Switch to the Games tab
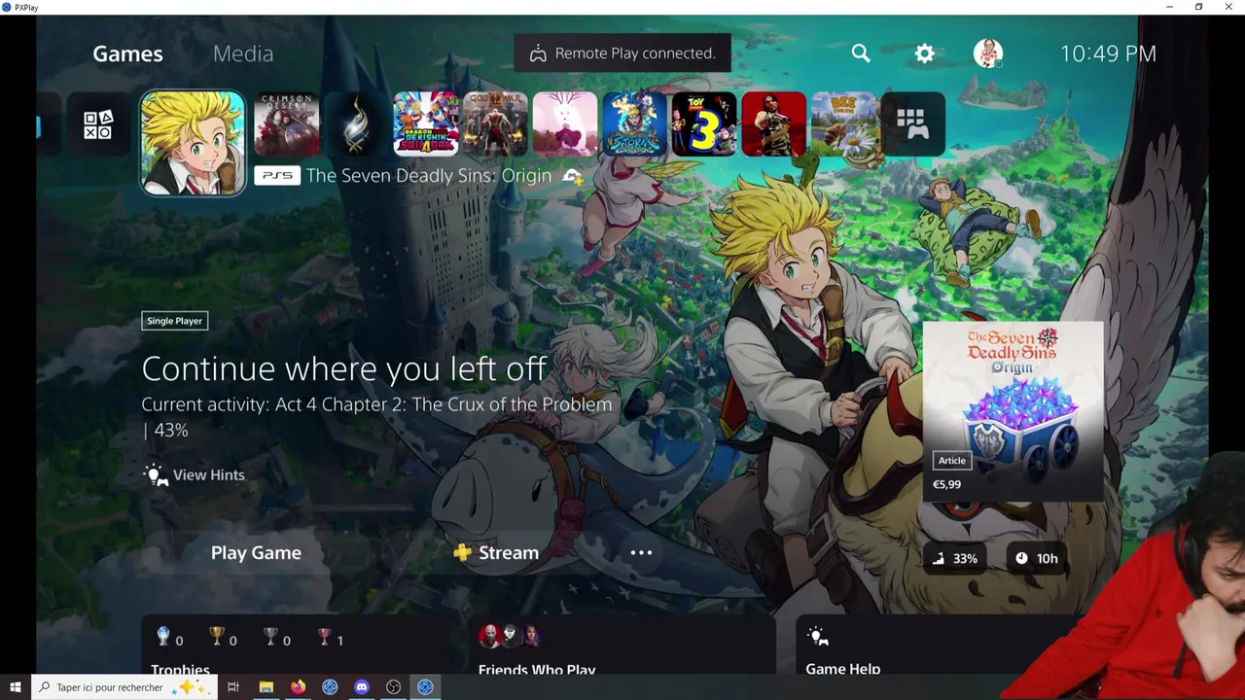The width and height of the screenshot is (1245, 700). pos(127,53)
